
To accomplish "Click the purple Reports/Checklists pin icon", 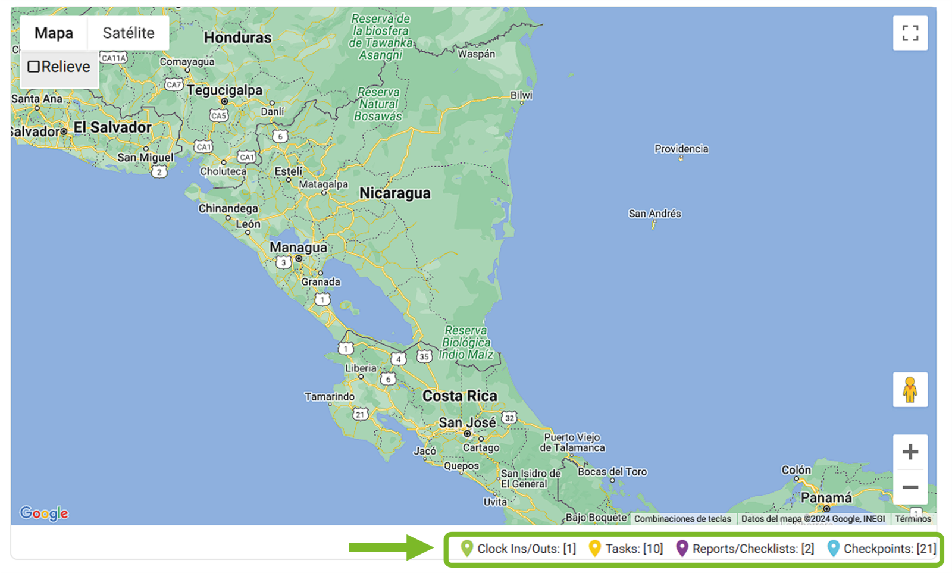I will 682,548.
